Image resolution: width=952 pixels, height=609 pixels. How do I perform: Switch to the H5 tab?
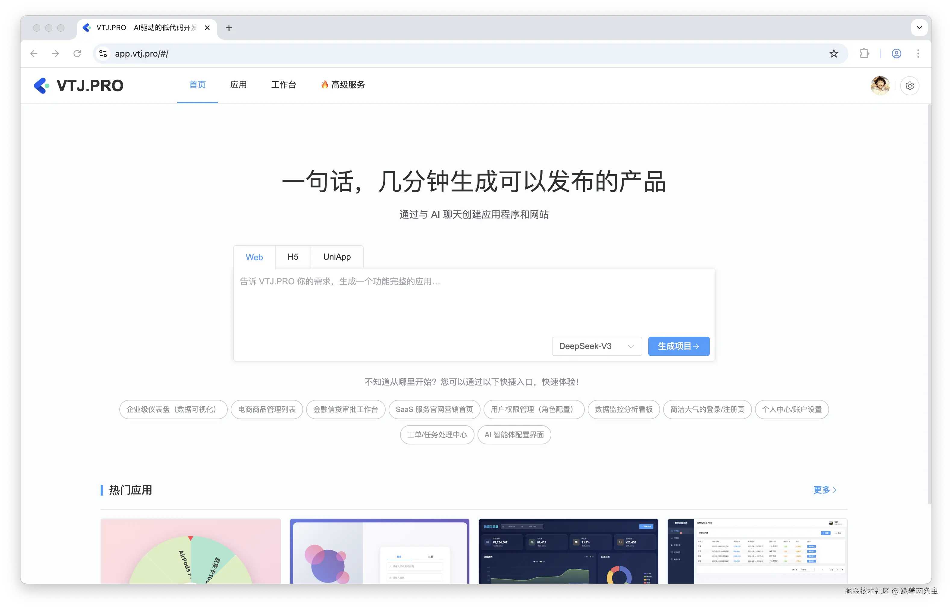point(293,257)
